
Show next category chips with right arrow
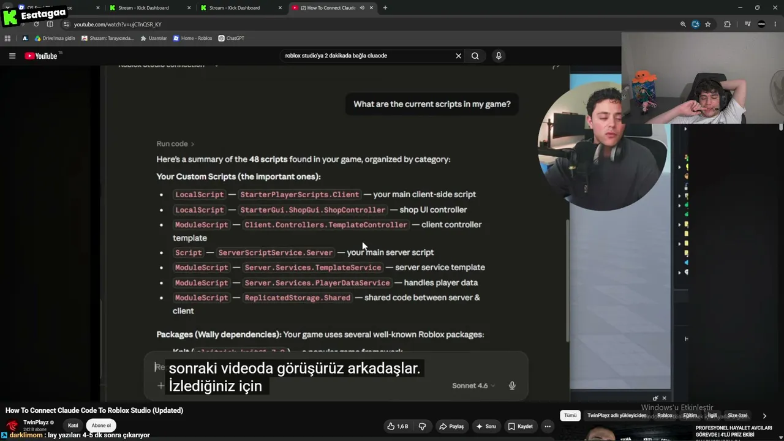764,416
